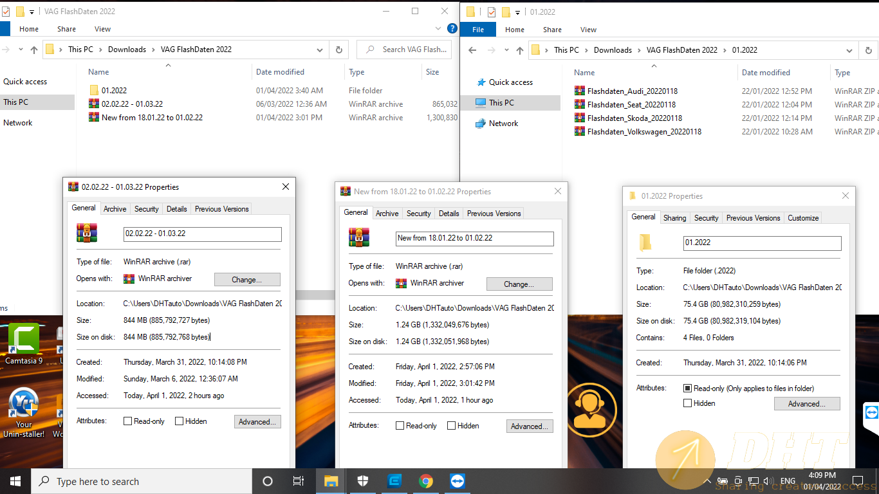Click the refresh button in left Explorer
879x494 pixels.
338,50
